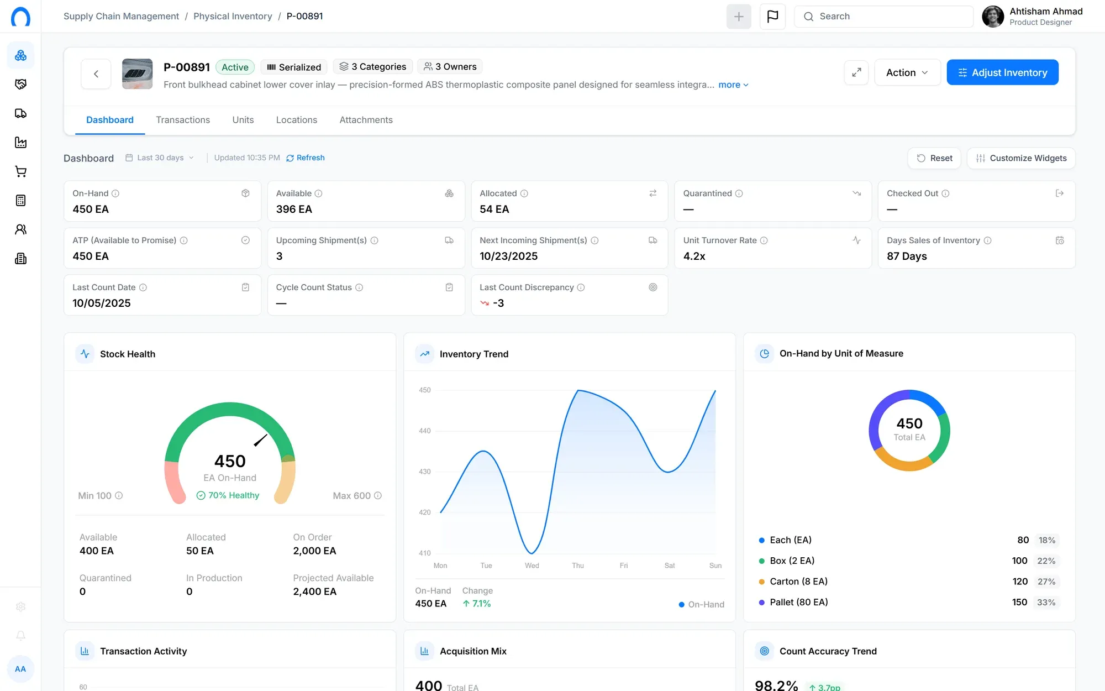Open the Action dropdown

[x=907, y=72]
